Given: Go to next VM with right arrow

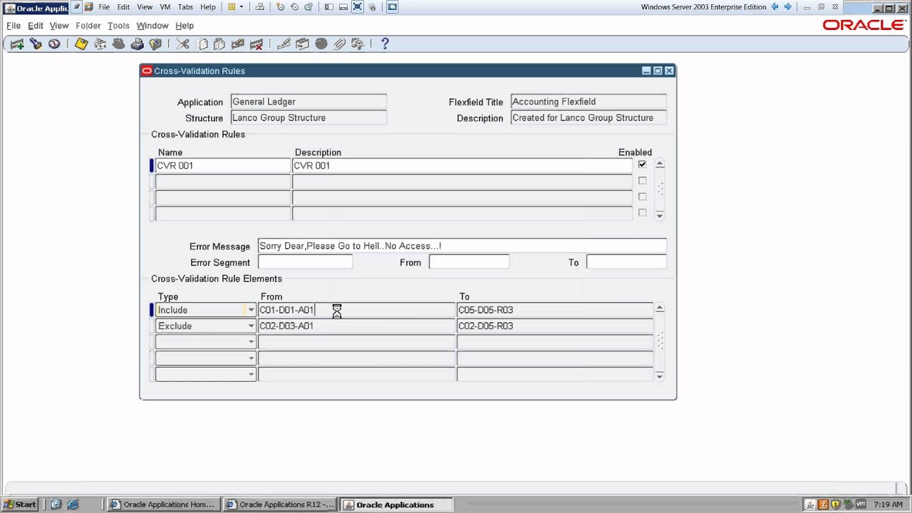Looking at the screenshot, I should coord(788,7).
